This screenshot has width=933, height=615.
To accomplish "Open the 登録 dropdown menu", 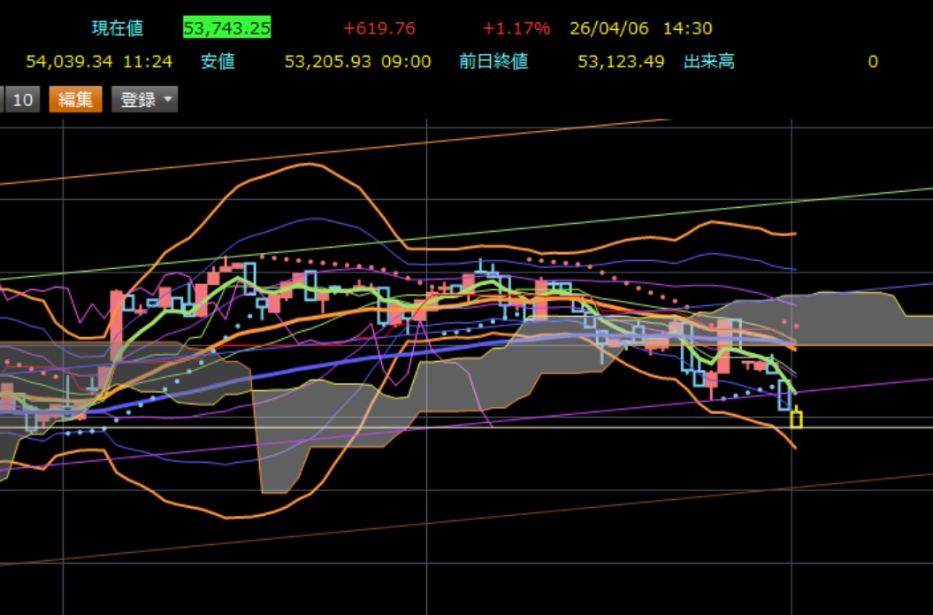I will coord(144,100).
